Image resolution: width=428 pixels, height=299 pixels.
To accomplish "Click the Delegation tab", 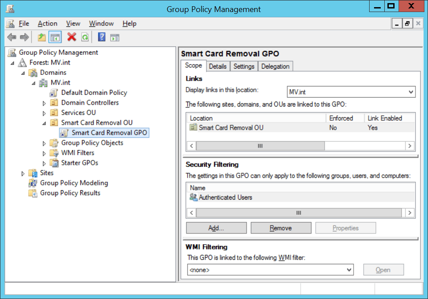I will point(276,66).
